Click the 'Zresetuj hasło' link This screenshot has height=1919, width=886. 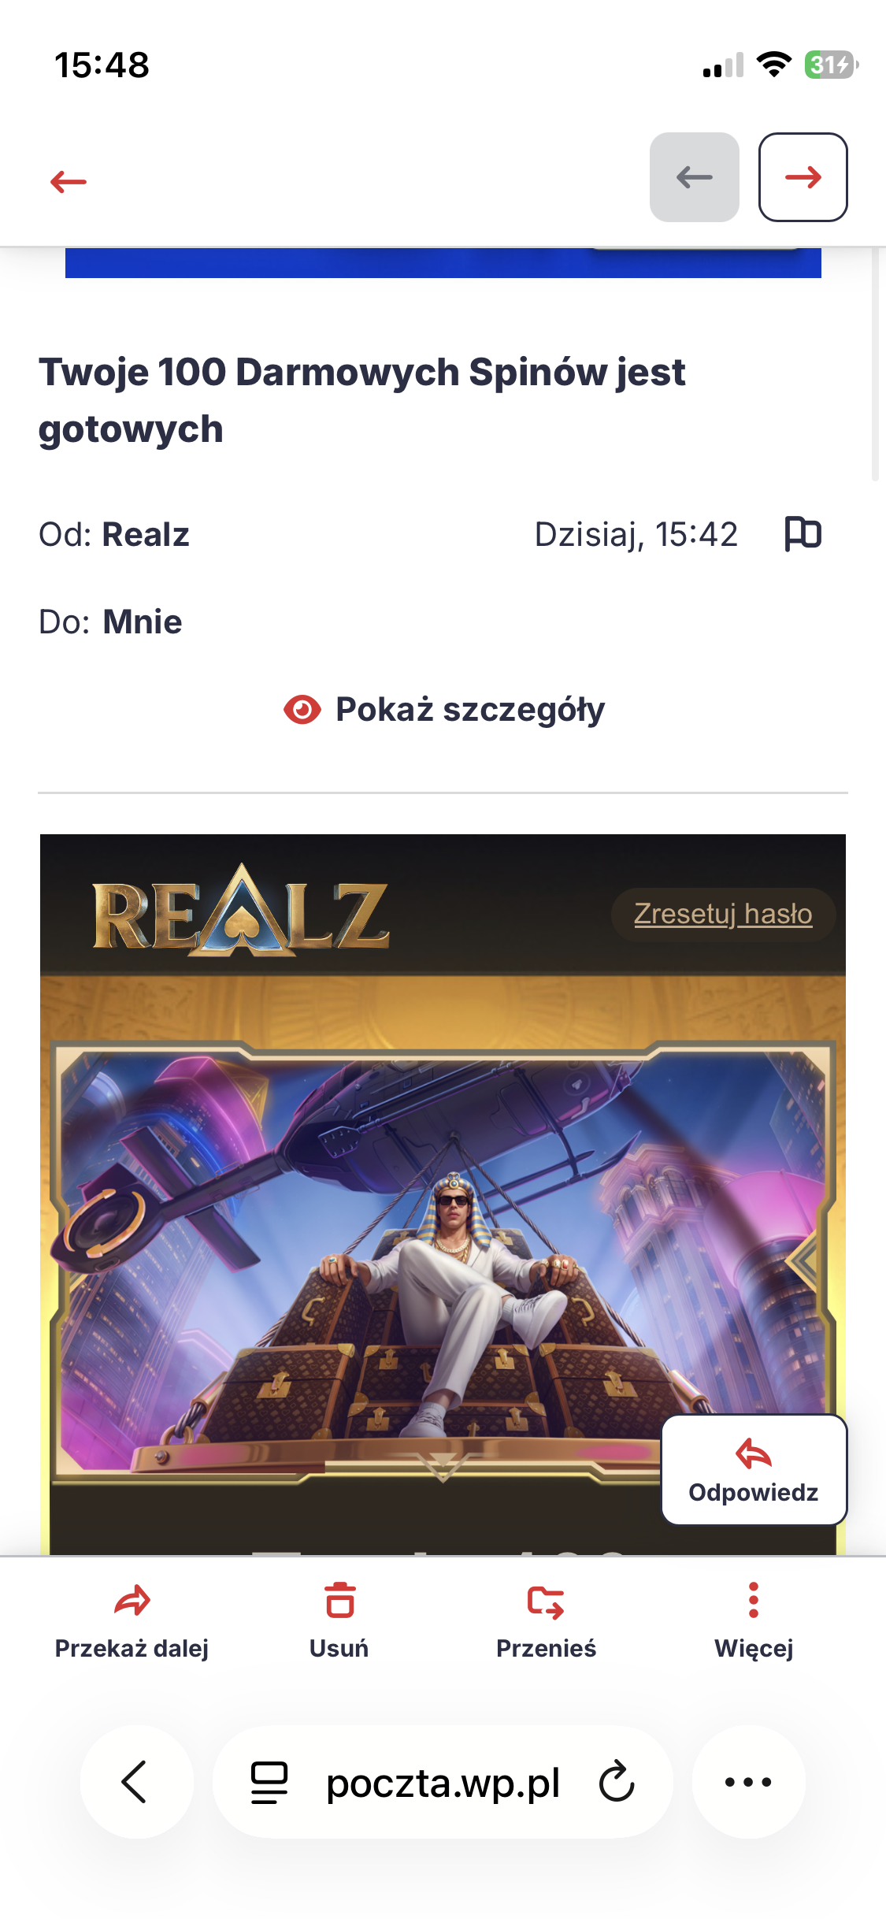pos(723,914)
